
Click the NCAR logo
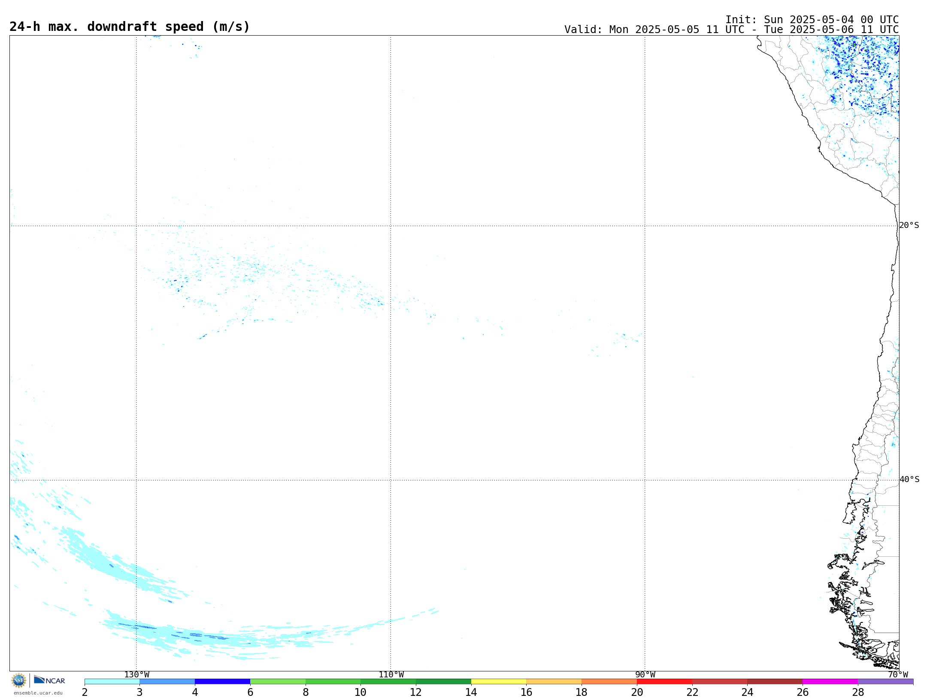[49, 680]
